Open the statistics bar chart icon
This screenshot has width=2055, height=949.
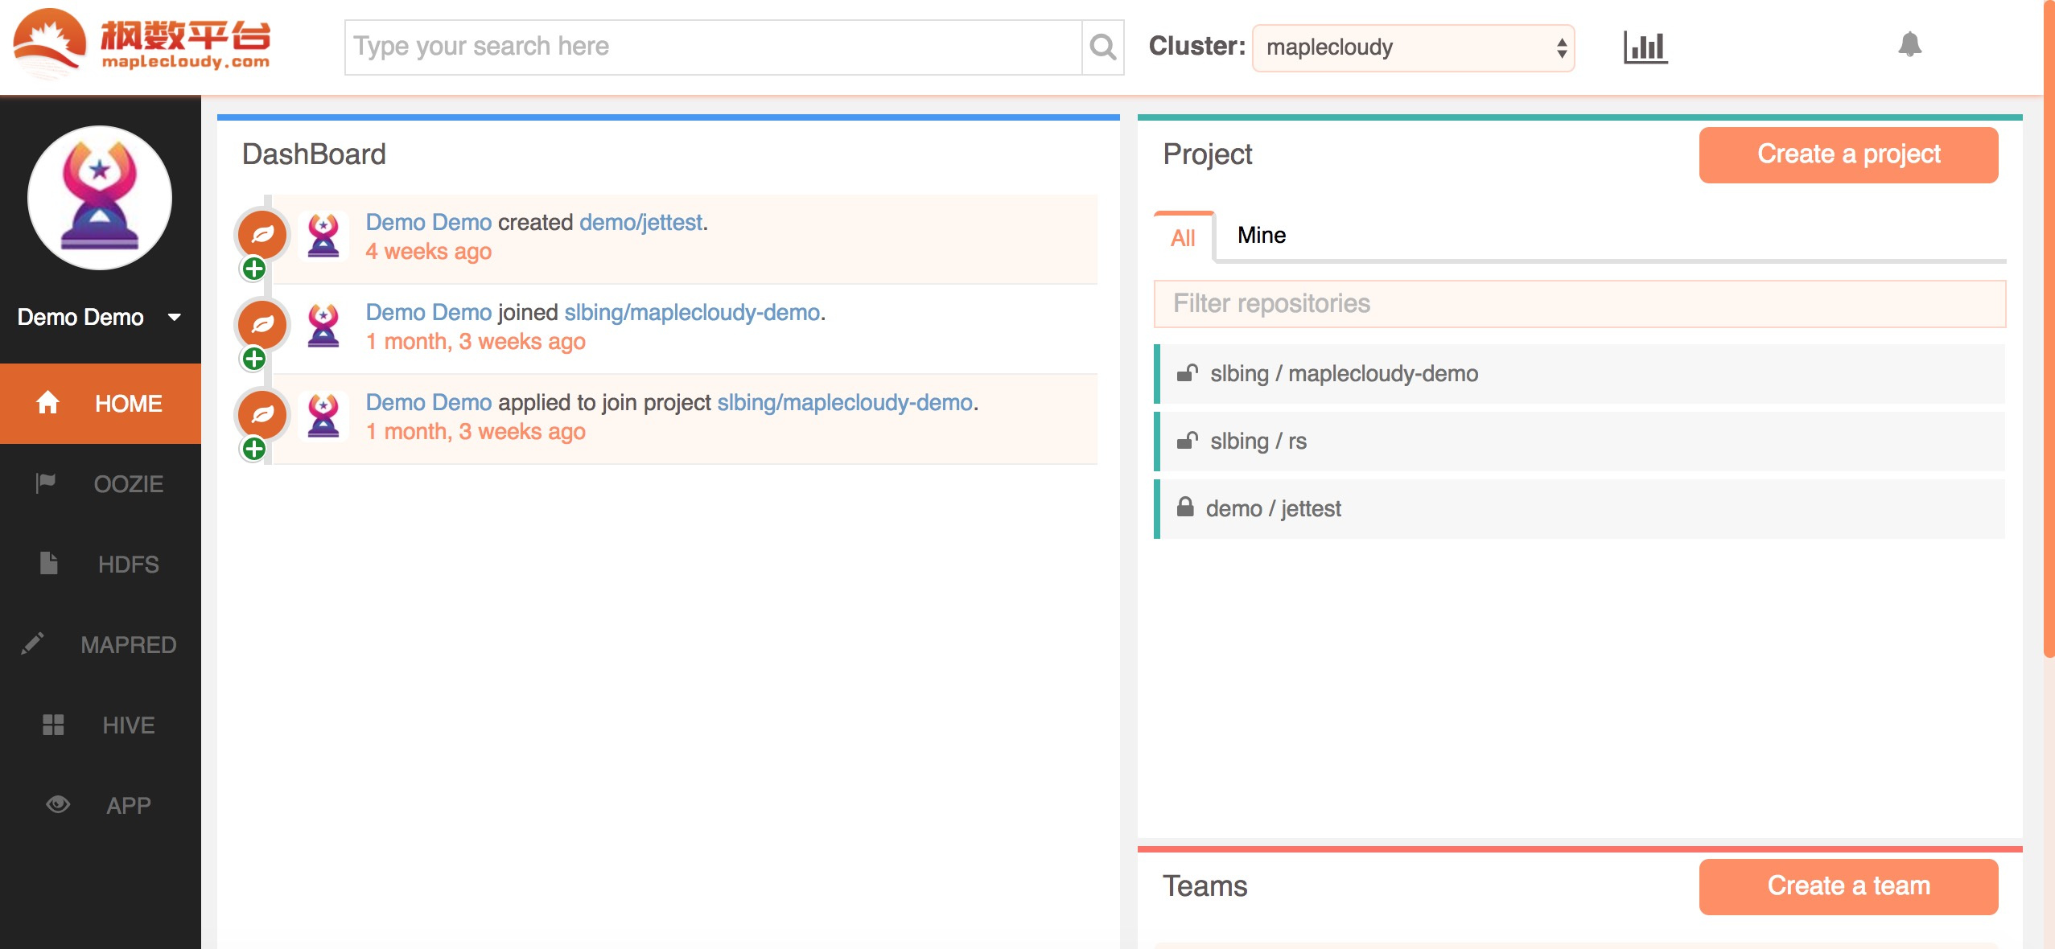[x=1645, y=47]
